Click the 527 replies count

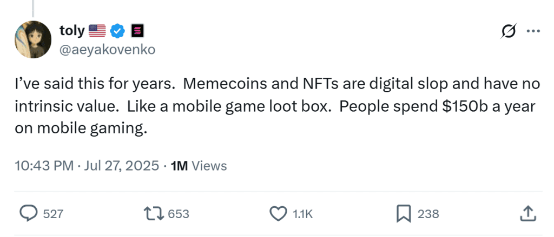tap(53, 214)
